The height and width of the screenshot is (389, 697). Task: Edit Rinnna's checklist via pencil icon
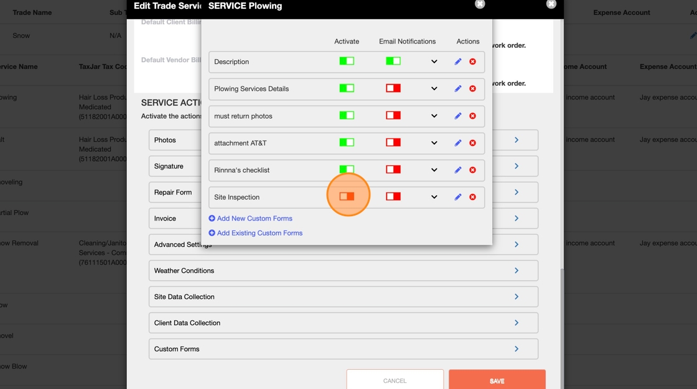458,170
